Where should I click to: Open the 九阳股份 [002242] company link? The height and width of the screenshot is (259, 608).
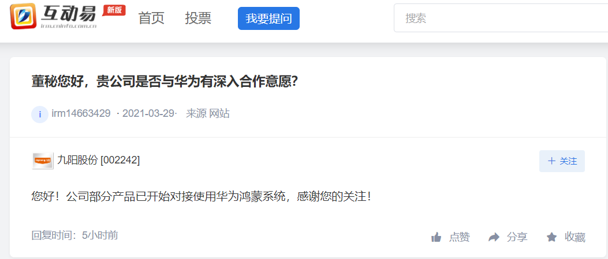[98, 160]
